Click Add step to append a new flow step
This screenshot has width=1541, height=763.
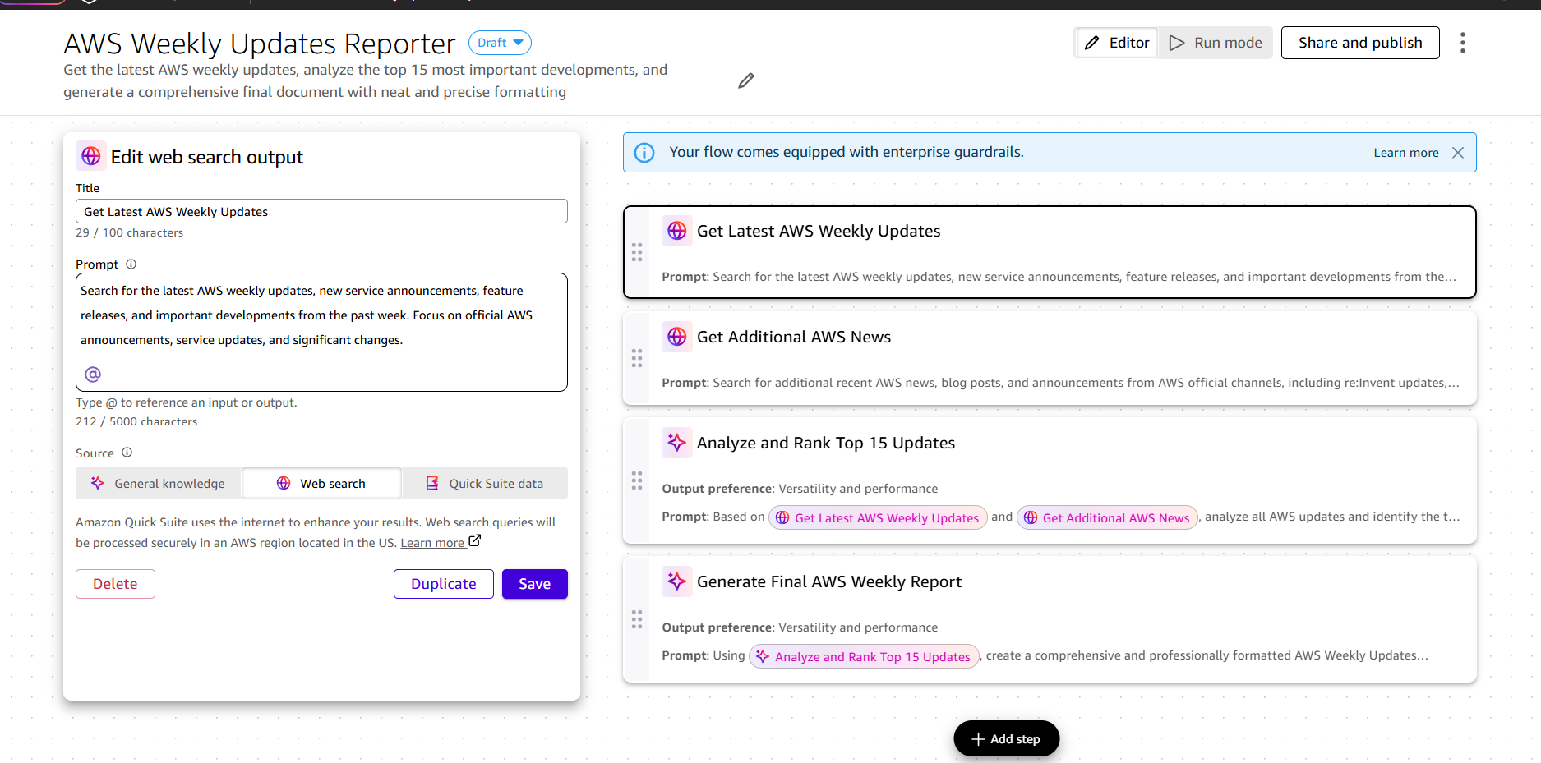click(1006, 738)
